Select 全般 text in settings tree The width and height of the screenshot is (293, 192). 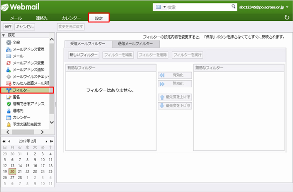tap(16, 43)
